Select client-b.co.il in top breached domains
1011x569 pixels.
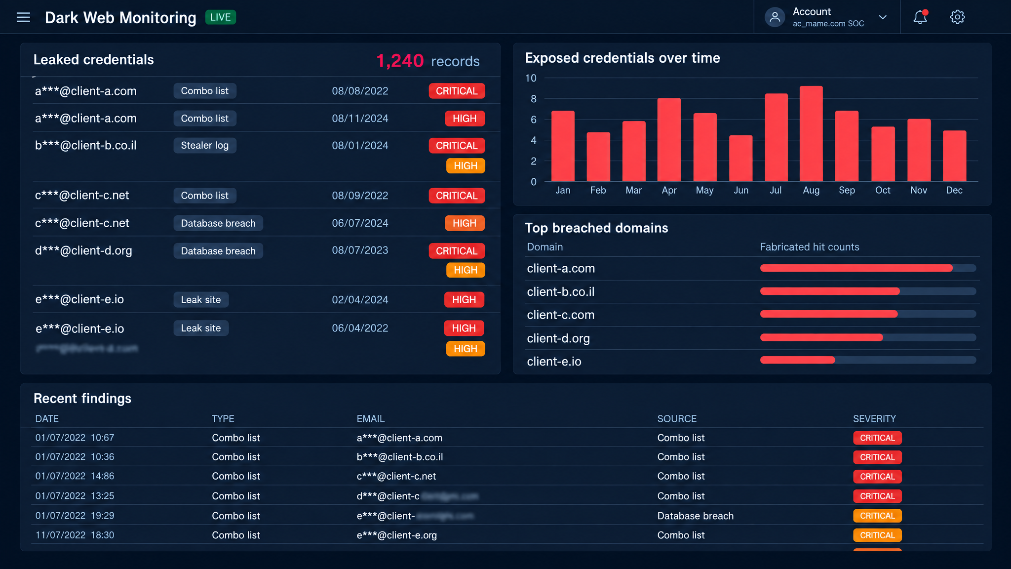[560, 292]
